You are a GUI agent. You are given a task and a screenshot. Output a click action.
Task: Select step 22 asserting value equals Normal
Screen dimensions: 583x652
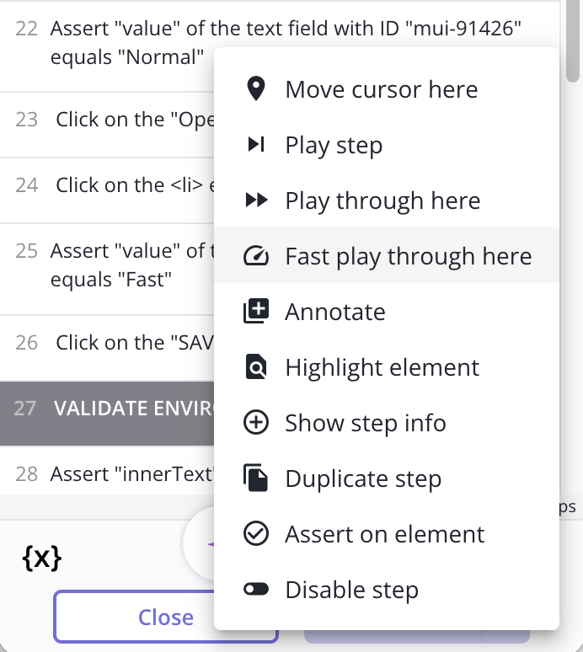tap(280, 45)
